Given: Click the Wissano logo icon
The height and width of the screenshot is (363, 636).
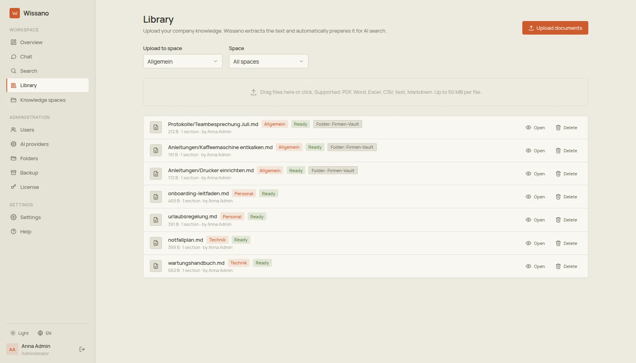Looking at the screenshot, I should [15, 13].
